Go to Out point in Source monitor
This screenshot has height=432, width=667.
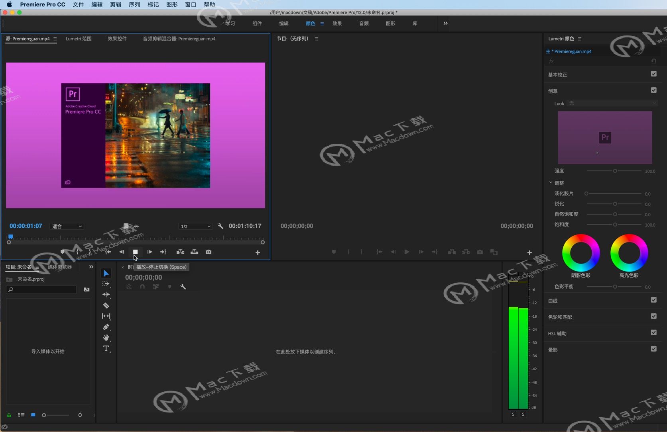coord(163,252)
